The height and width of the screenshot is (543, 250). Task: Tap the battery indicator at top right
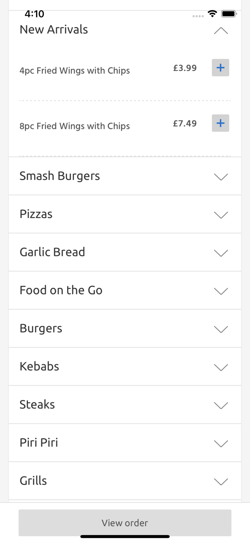click(x=229, y=13)
